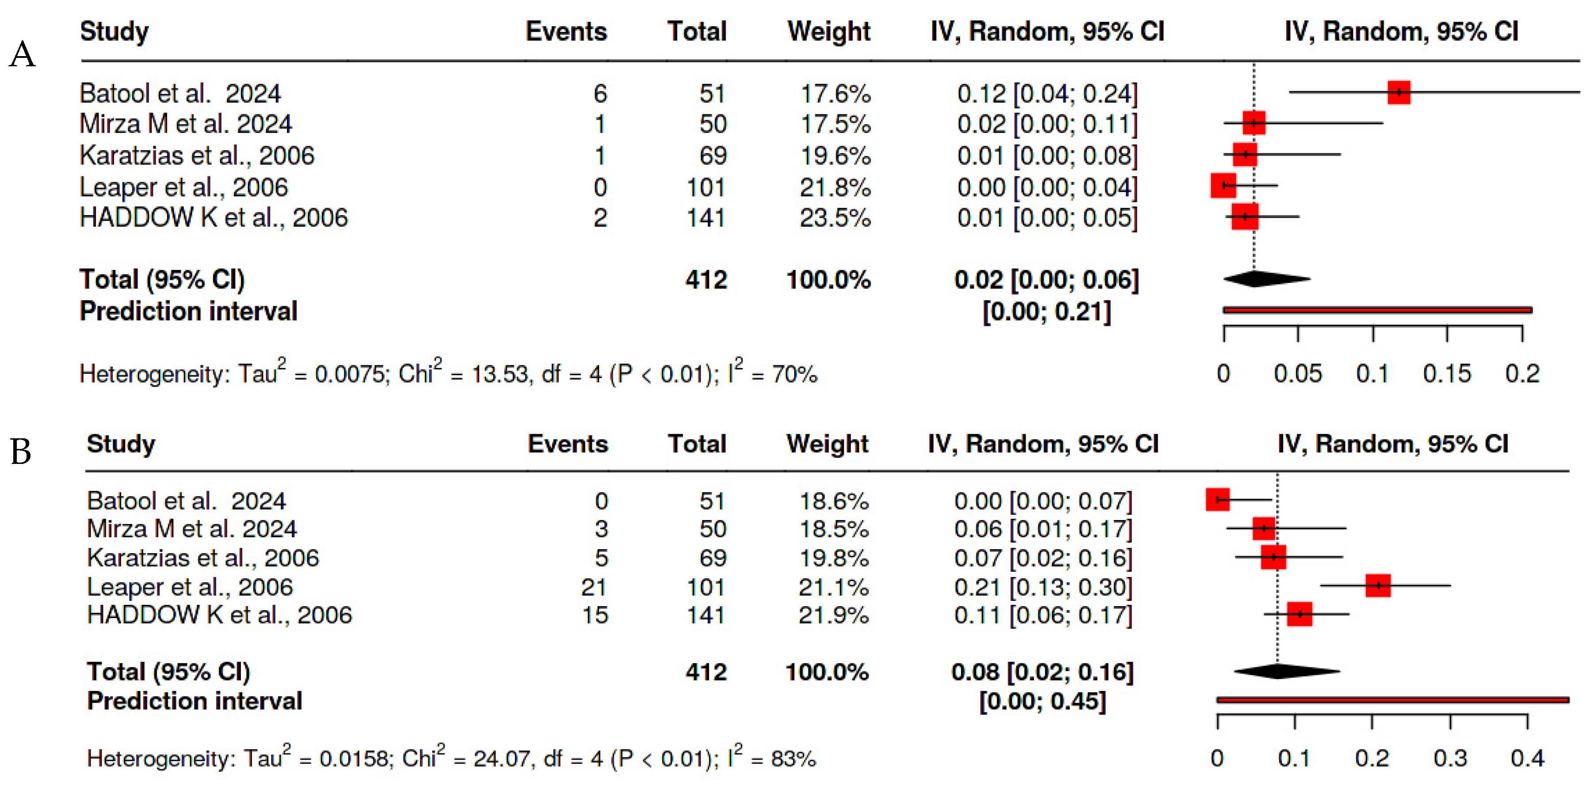Click the red prediction interval bar in panel A
Viewport: 1590px width, 786px height.
tap(1376, 310)
